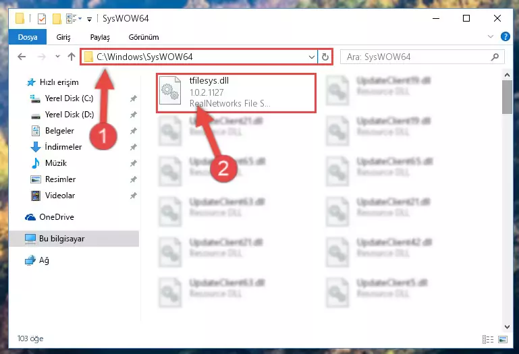Click the tfilesys.dll gear file icon
Image resolution: width=519 pixels, height=354 pixels.
tap(170, 90)
